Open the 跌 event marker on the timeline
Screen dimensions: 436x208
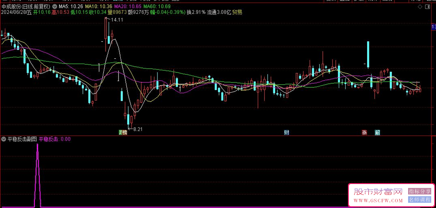point(121,133)
